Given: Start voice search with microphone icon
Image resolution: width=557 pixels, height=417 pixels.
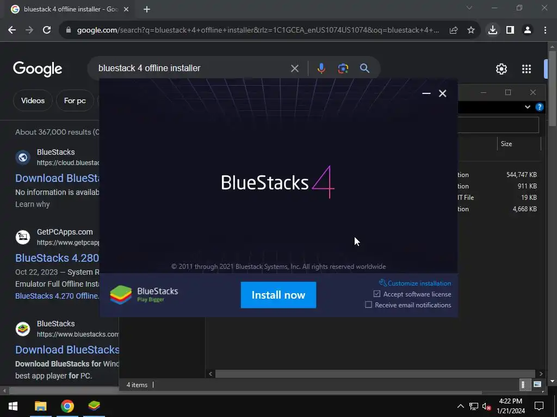Looking at the screenshot, I should 321,68.
